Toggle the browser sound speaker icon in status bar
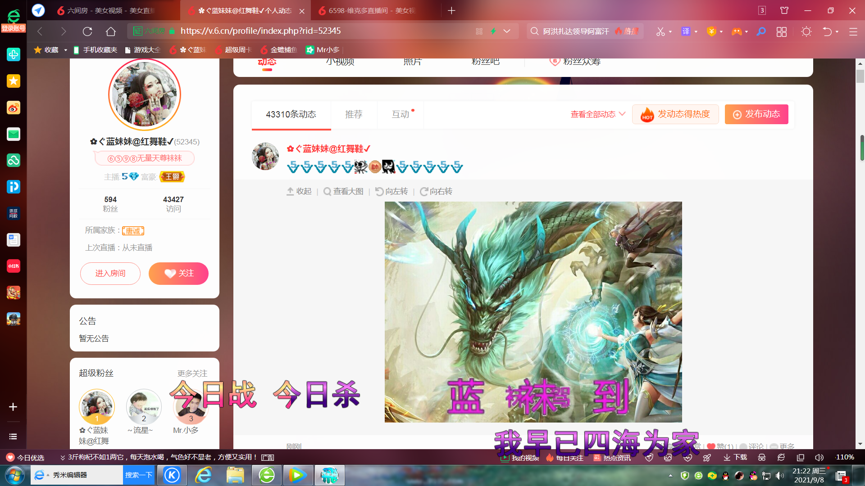The height and width of the screenshot is (486, 865). 819,458
